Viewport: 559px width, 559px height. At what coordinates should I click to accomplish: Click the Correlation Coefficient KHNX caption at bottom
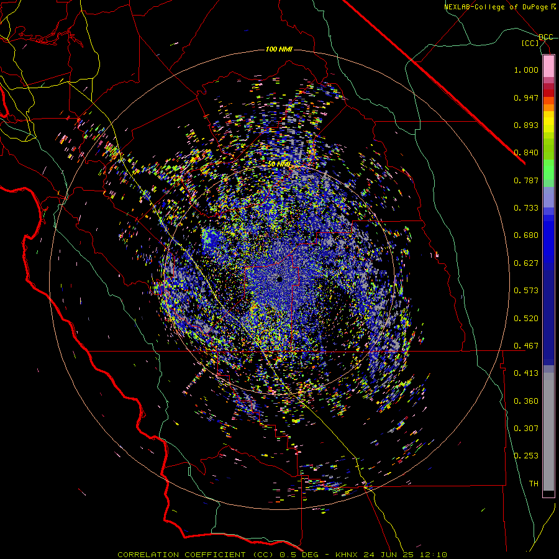tap(282, 555)
